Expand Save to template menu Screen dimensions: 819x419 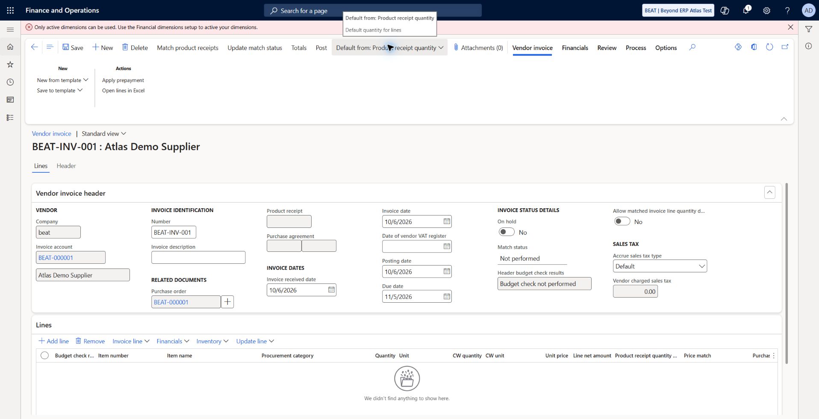(60, 90)
